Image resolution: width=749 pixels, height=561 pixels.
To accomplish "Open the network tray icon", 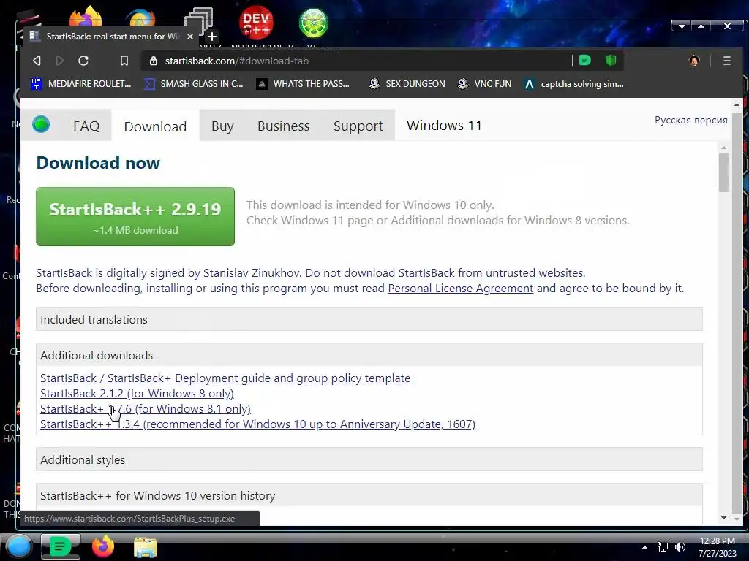I will [x=663, y=547].
